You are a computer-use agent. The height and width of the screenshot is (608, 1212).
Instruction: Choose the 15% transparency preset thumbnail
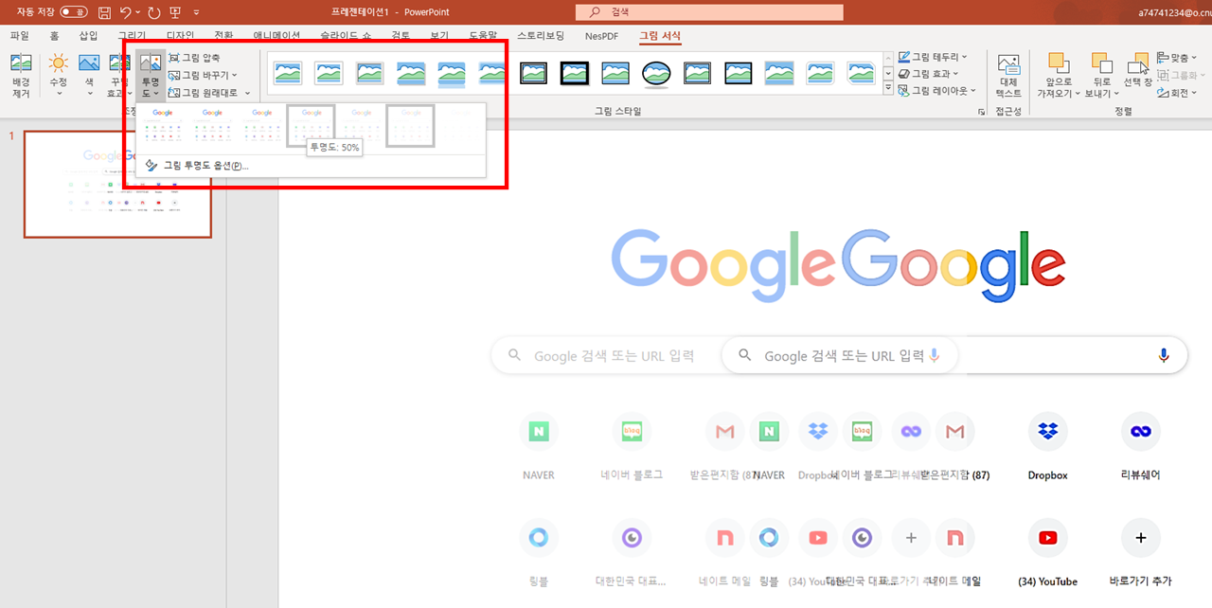point(212,126)
